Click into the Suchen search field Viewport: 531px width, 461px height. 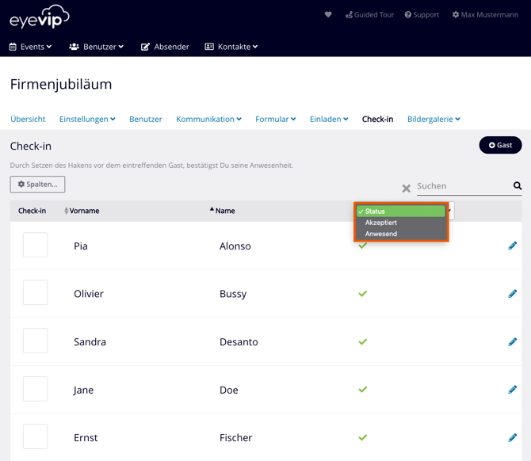click(x=462, y=186)
